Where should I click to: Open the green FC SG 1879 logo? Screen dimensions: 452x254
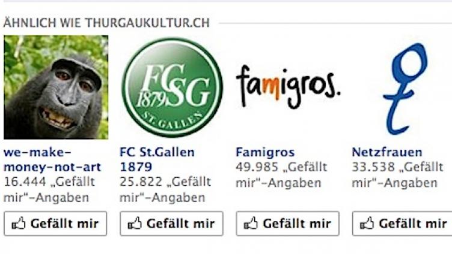pos(172,87)
